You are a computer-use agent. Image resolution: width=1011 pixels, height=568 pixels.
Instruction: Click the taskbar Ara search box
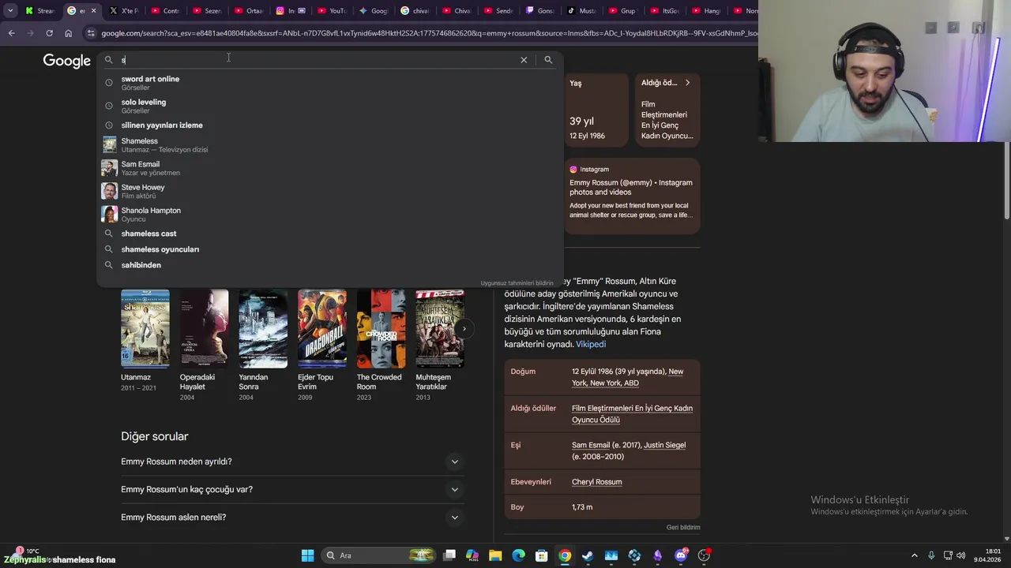pos(378,555)
